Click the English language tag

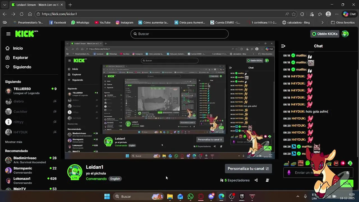coord(115,179)
